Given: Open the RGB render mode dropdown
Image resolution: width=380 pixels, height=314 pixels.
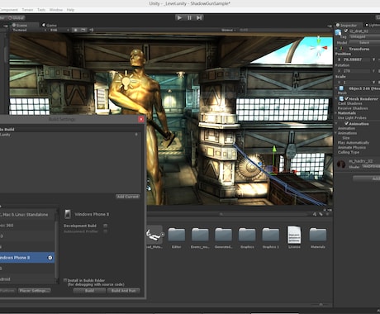Looking at the screenshot, I should (59, 30).
